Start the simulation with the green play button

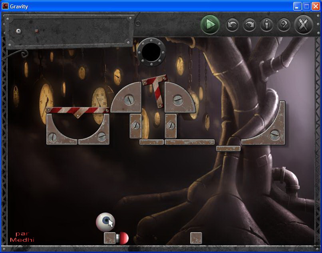(x=210, y=24)
